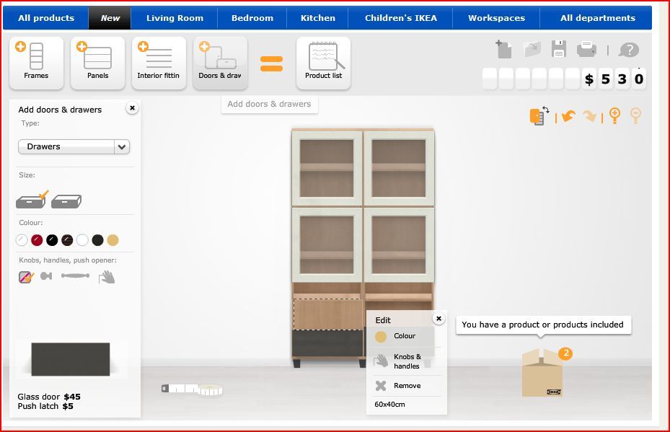Choose Colour in the Edit popup
The width and height of the screenshot is (670, 432).
[x=404, y=336]
